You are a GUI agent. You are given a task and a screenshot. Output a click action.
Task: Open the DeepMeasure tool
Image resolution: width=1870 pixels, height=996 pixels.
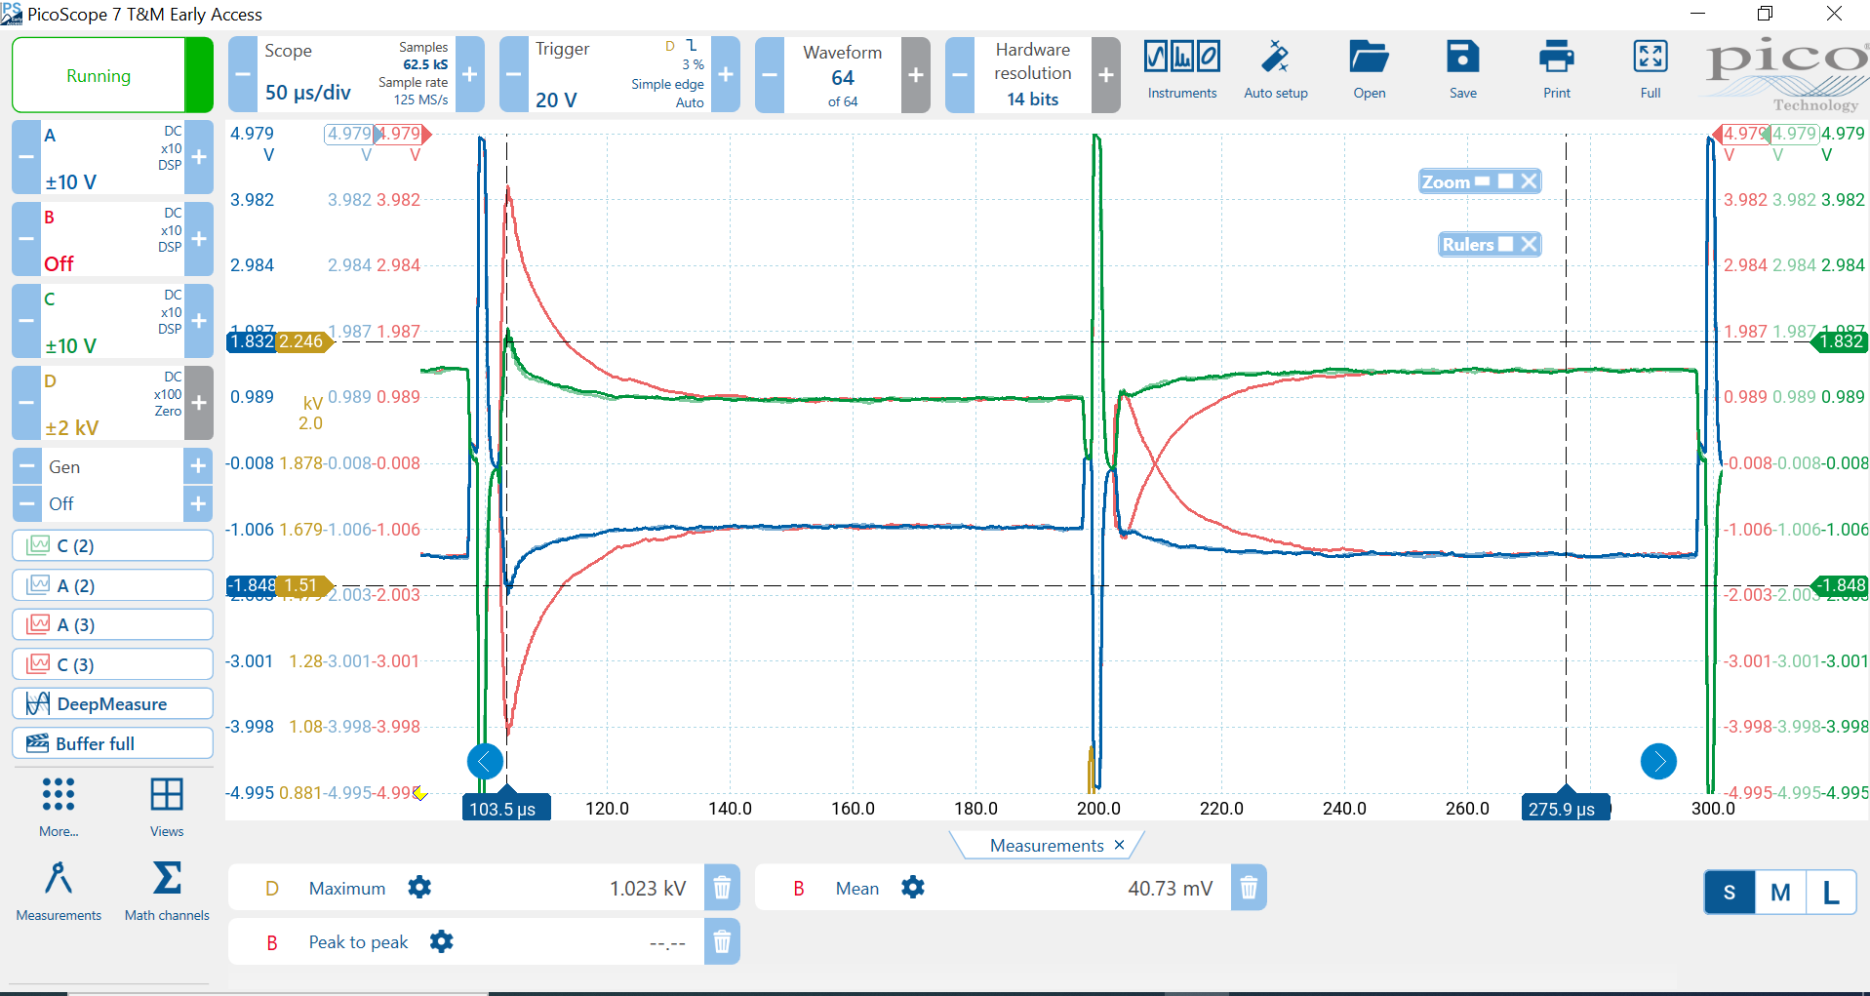[x=112, y=703]
